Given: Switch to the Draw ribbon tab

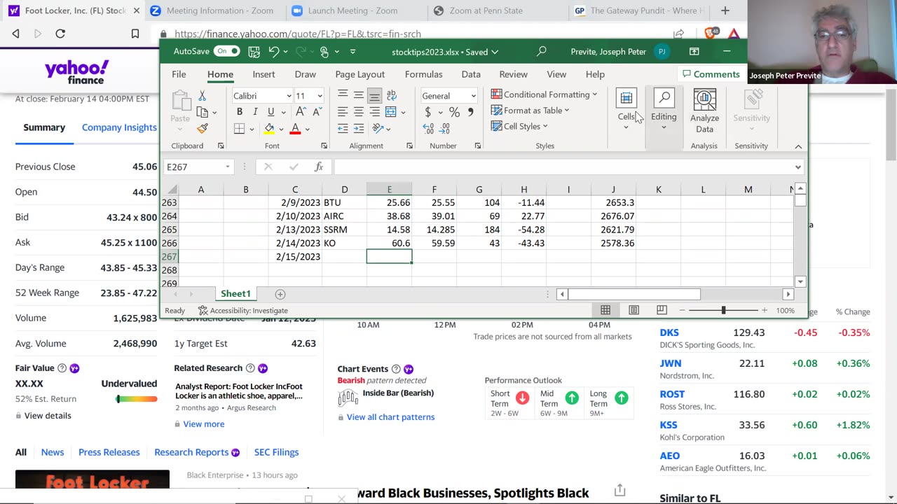Looking at the screenshot, I should pyautogui.click(x=305, y=74).
